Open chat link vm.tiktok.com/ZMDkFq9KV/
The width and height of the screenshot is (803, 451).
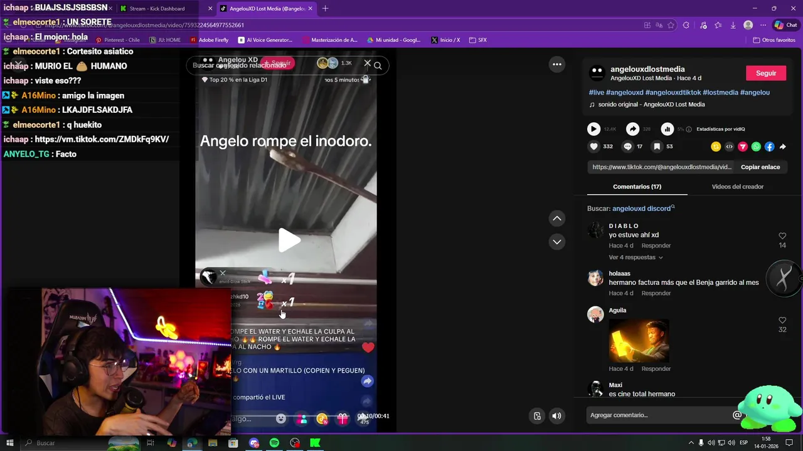(x=102, y=139)
